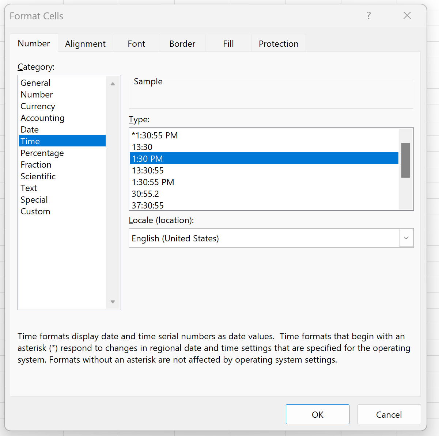Screen dimensions: 439x436
Task: Click the OK button
Action: (317, 414)
